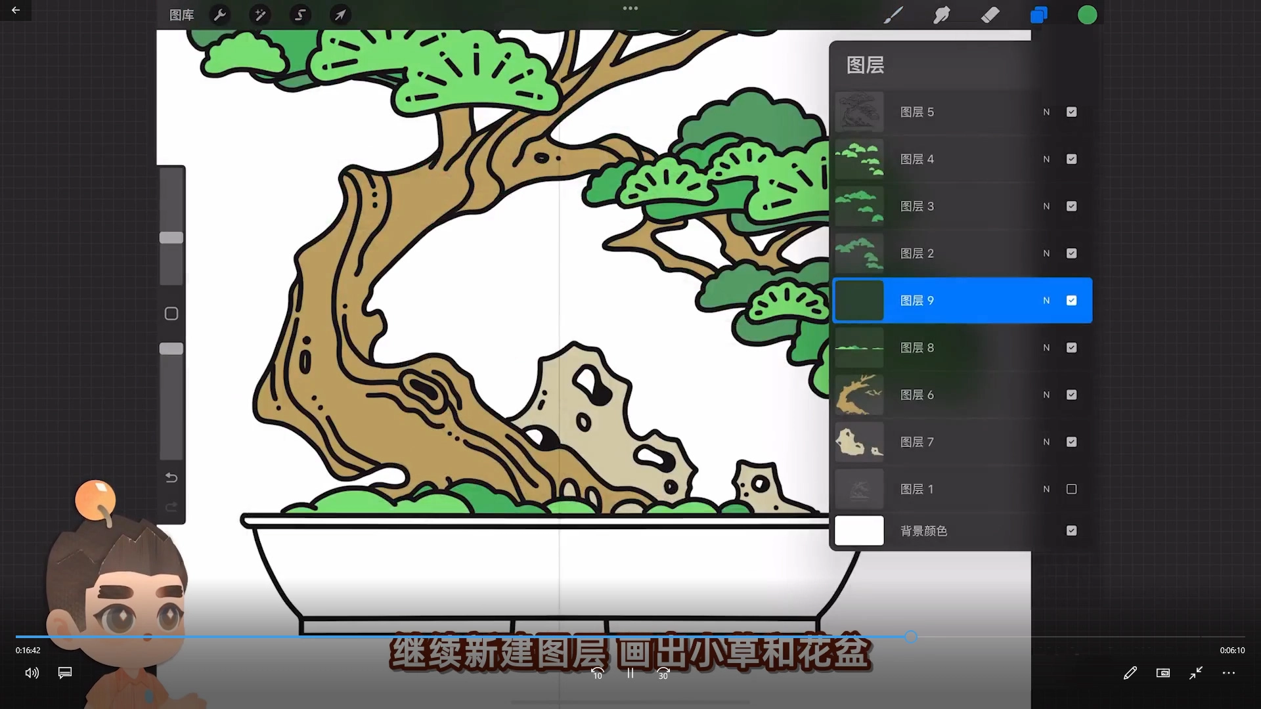
Task: Select the Eraser tool
Action: click(x=990, y=14)
